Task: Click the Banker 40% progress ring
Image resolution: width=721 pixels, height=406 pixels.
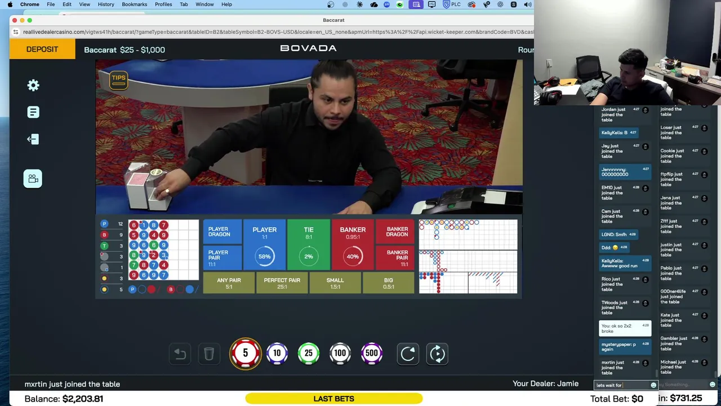Action: point(353,257)
